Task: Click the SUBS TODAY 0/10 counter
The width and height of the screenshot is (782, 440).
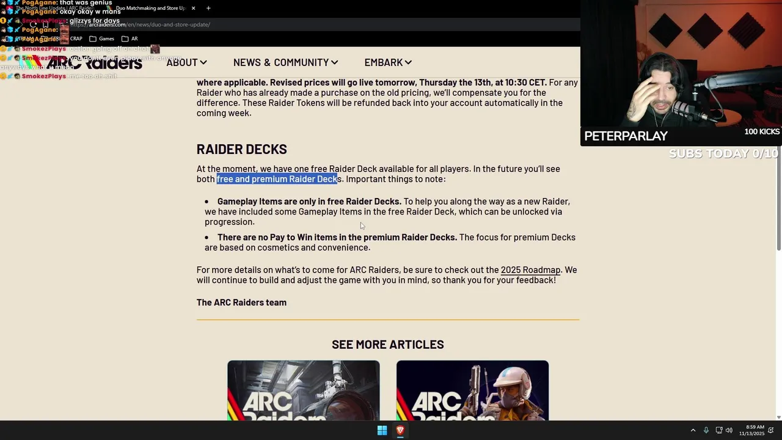Action: coord(723,153)
